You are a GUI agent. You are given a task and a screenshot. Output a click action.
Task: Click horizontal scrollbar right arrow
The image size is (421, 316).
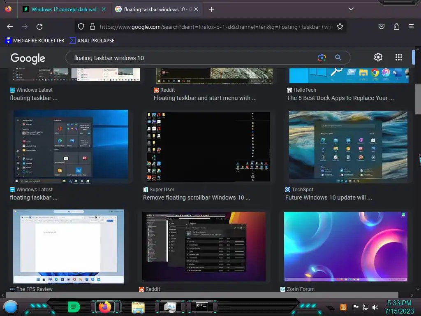pyautogui.click(x=412, y=295)
